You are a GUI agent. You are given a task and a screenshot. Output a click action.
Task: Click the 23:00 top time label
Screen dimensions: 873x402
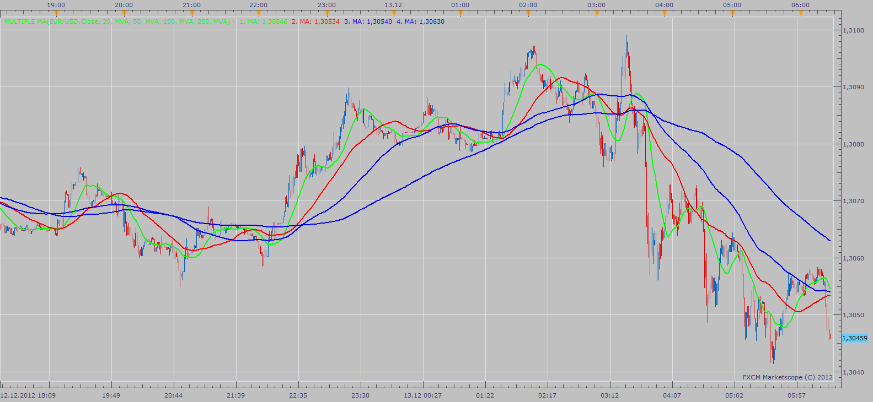pos(327,5)
